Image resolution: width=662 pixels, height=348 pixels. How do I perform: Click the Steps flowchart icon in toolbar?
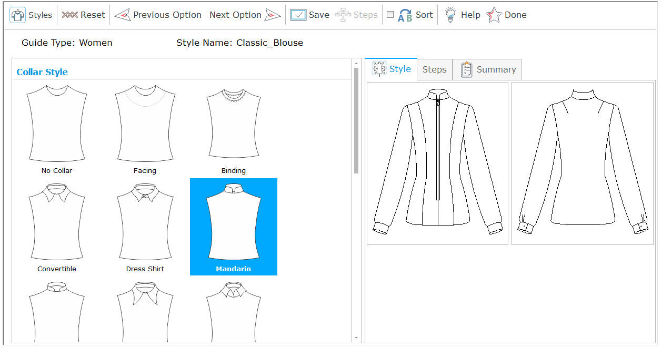(x=343, y=15)
